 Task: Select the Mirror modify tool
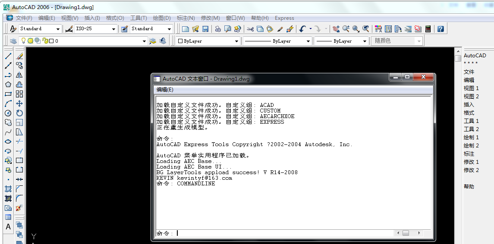(x=19, y=75)
